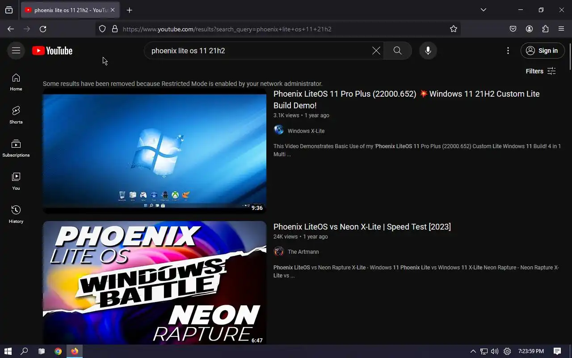The image size is (572, 358).
Task: Open the Firefox View icon
Action: click(9, 10)
